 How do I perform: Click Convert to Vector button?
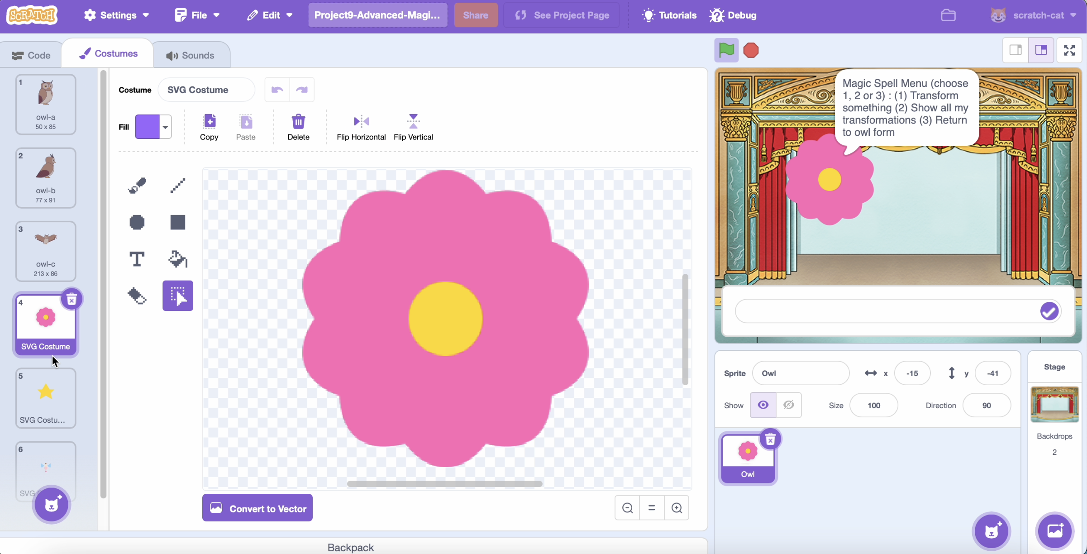click(x=257, y=508)
